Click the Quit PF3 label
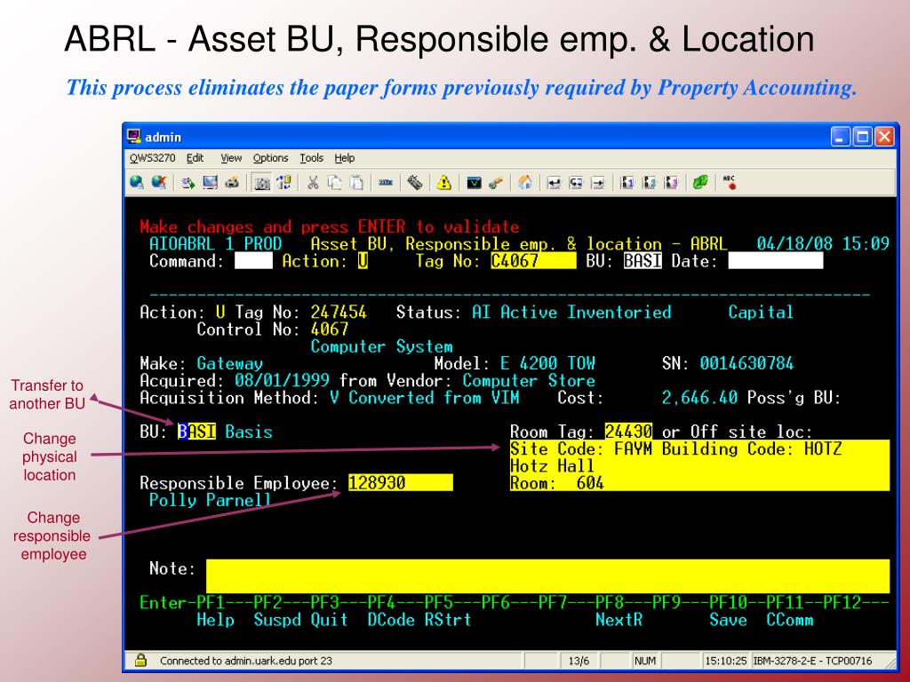The height and width of the screenshot is (682, 910). (x=329, y=619)
